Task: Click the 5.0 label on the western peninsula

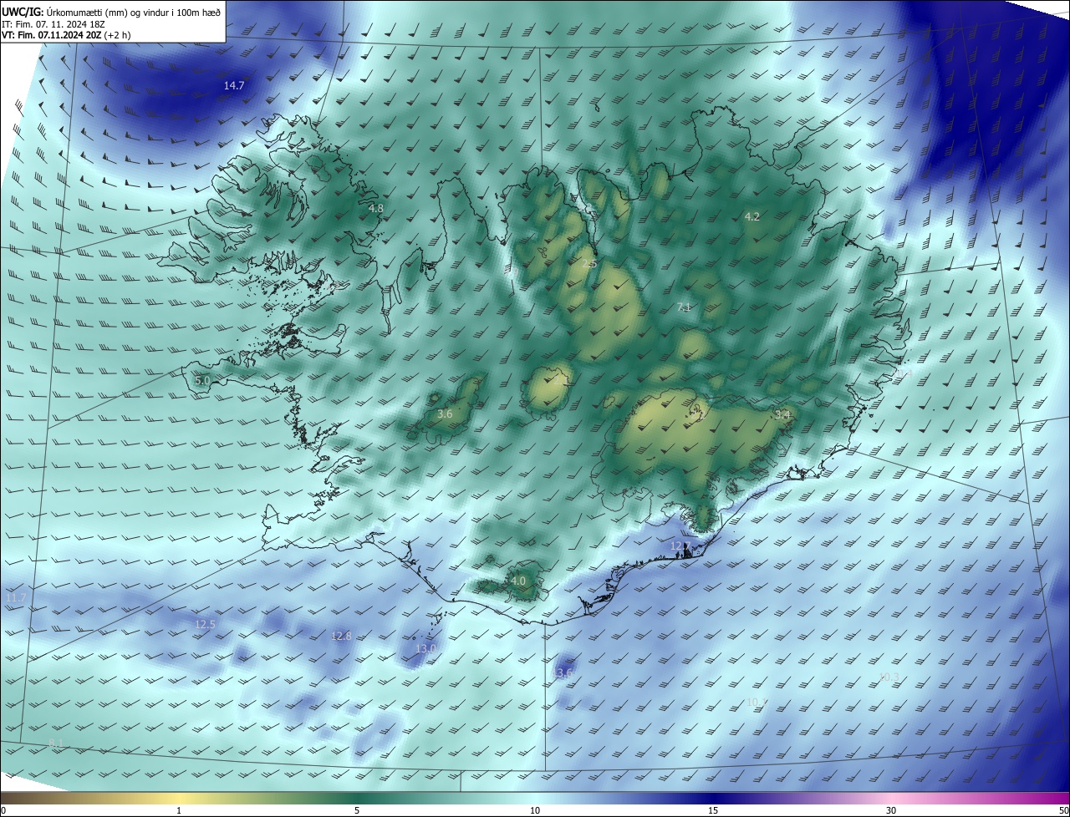Action: pos(202,380)
